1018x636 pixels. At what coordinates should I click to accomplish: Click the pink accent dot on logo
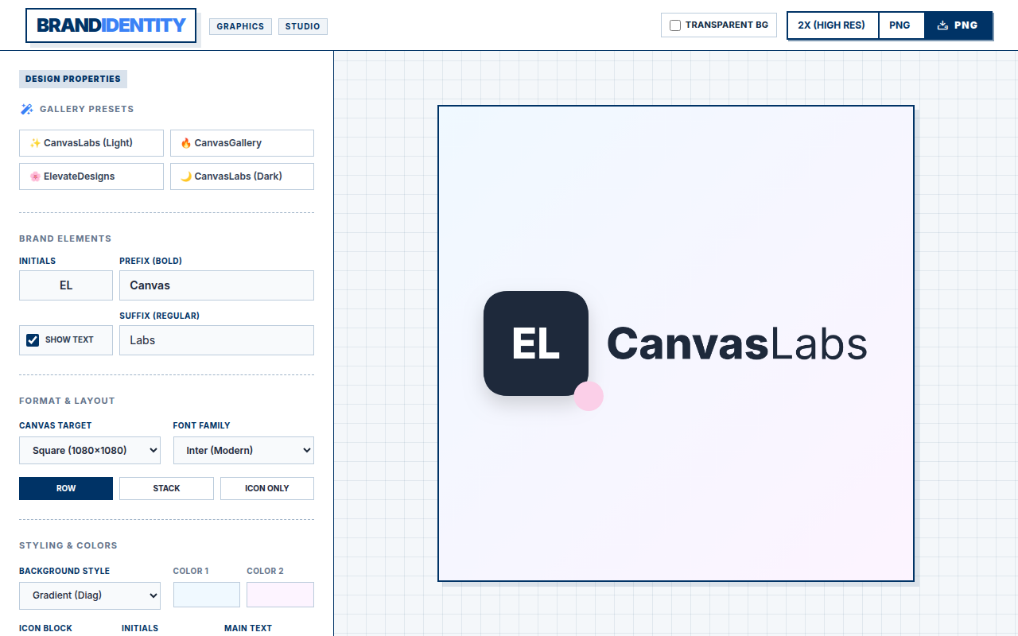589,396
